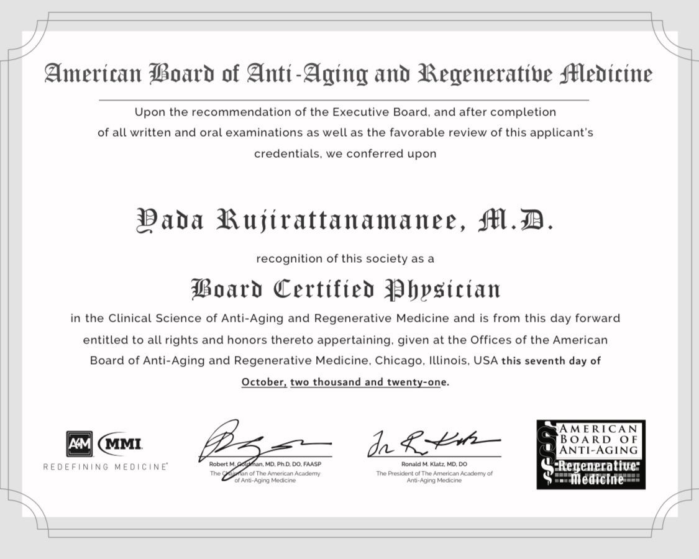This screenshot has height=559, width=699.
Task: Click the "The President of The American Academy" title
Action: (x=434, y=477)
